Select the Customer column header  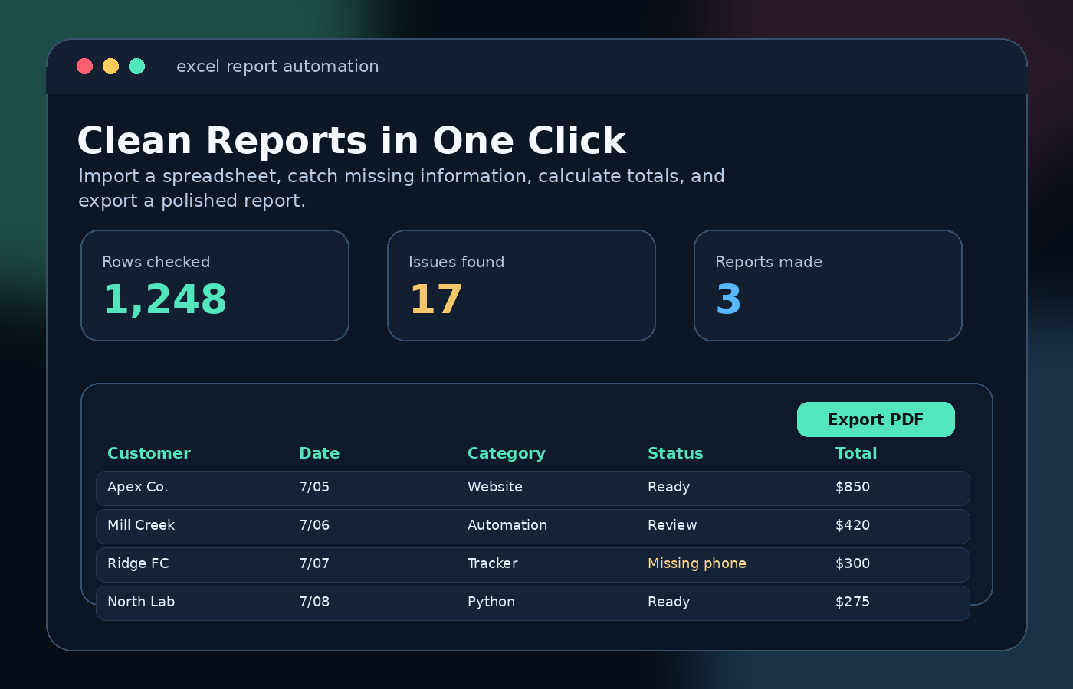coord(149,453)
